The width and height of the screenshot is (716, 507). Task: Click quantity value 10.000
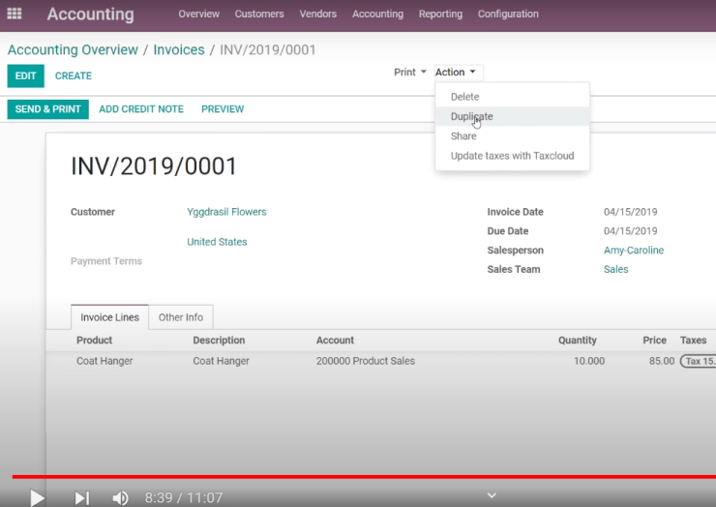click(589, 361)
